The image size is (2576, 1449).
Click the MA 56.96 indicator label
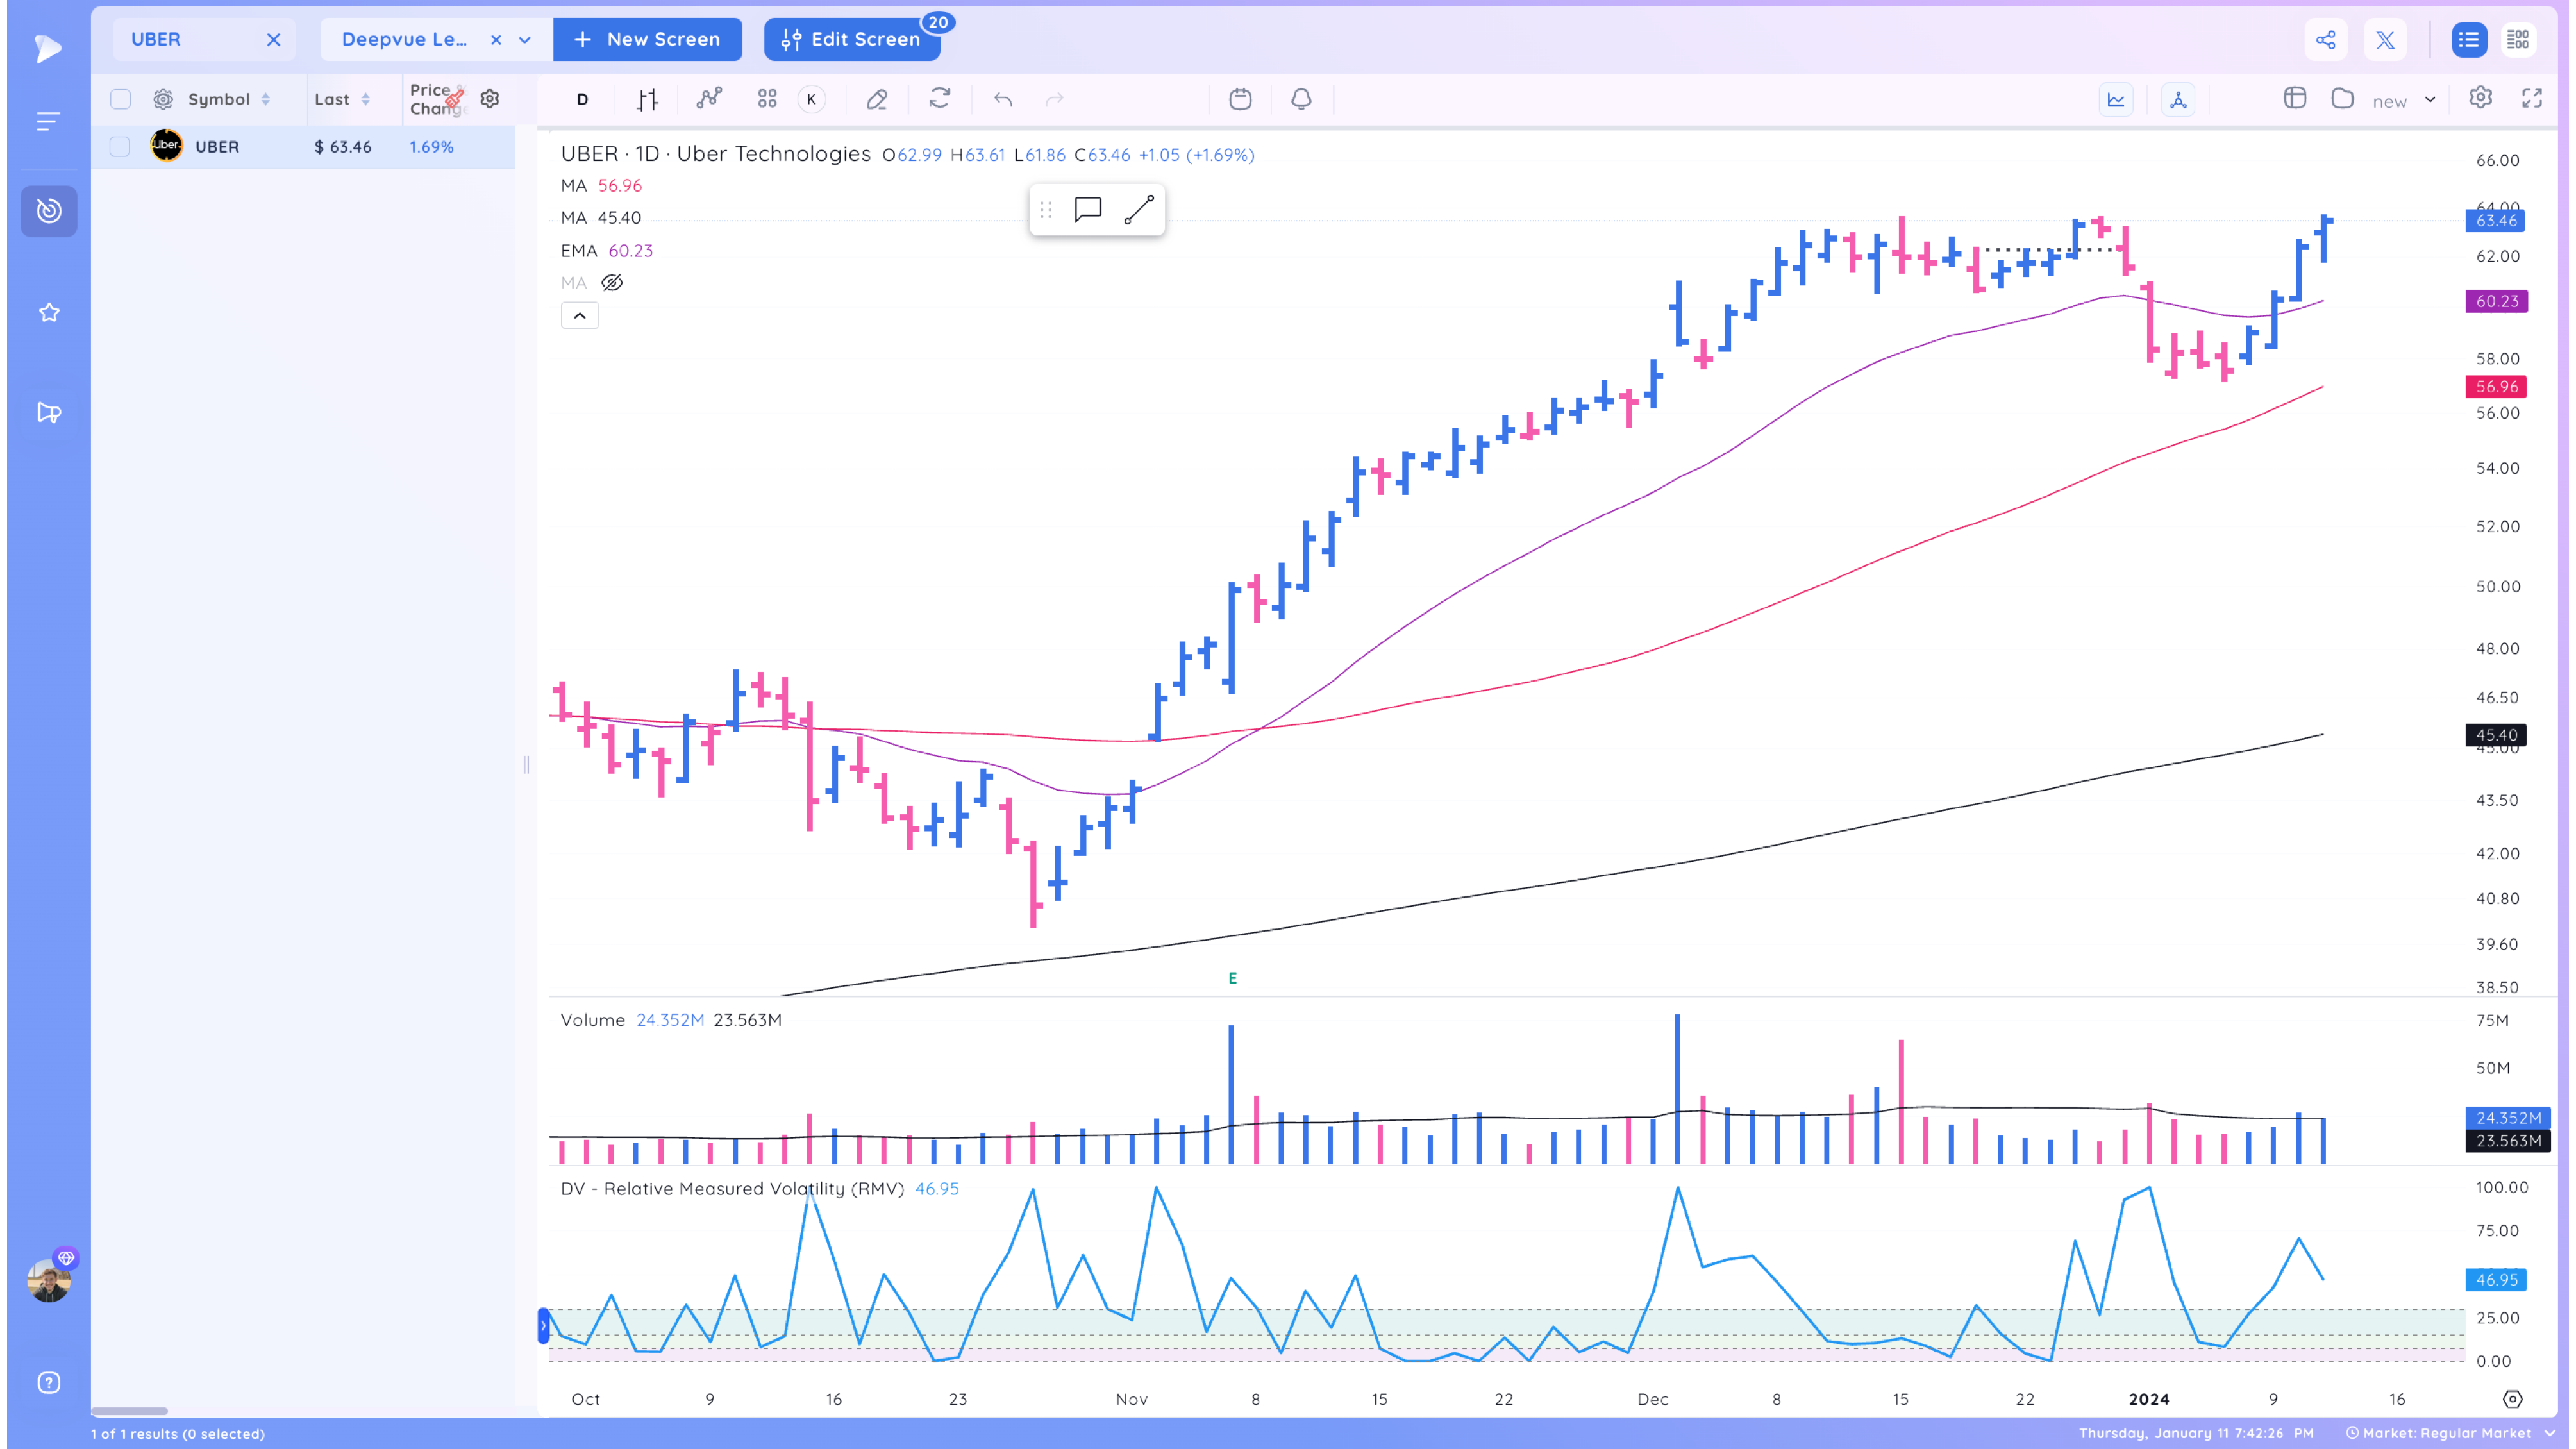[x=601, y=185]
